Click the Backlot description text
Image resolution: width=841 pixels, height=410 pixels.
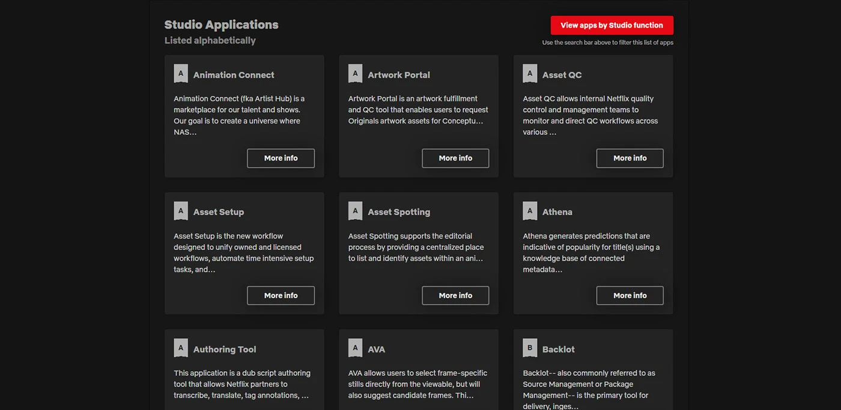[589, 389]
